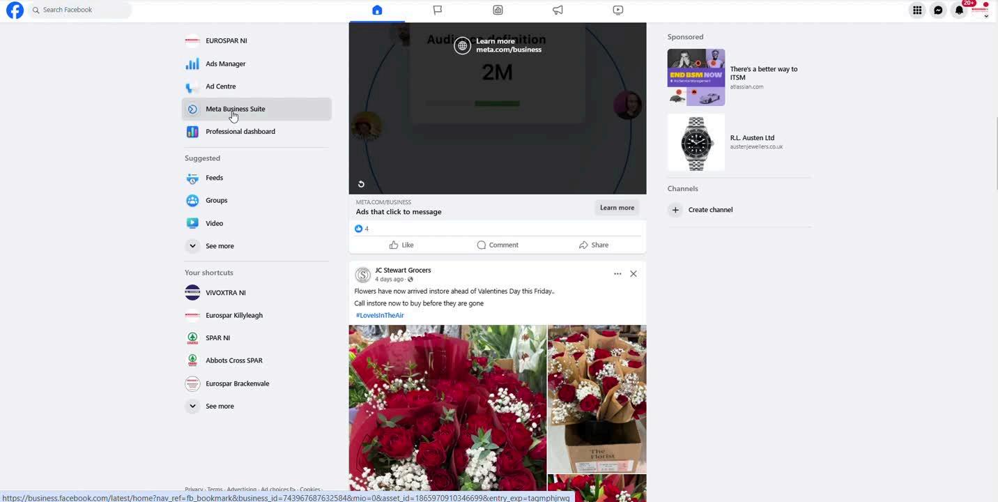Open the R.L. Austen Ltd ad link

coord(752,138)
